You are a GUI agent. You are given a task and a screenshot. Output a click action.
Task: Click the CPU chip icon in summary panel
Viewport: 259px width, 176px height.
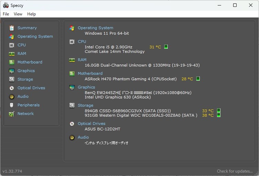(72, 42)
